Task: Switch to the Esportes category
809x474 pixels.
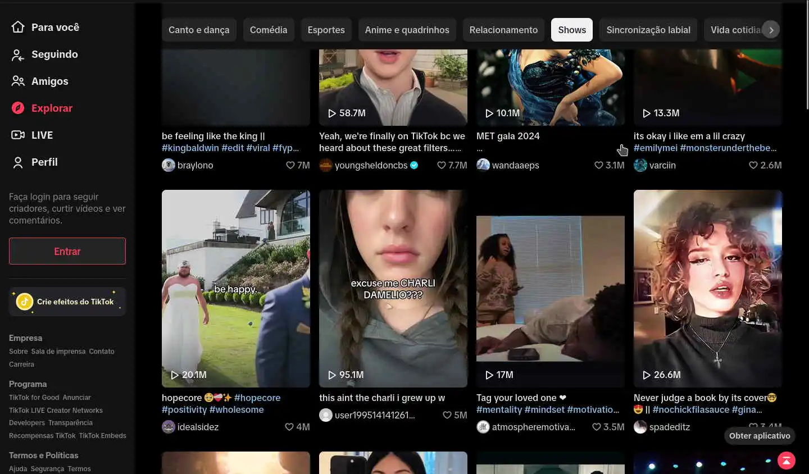Action: pos(326,30)
